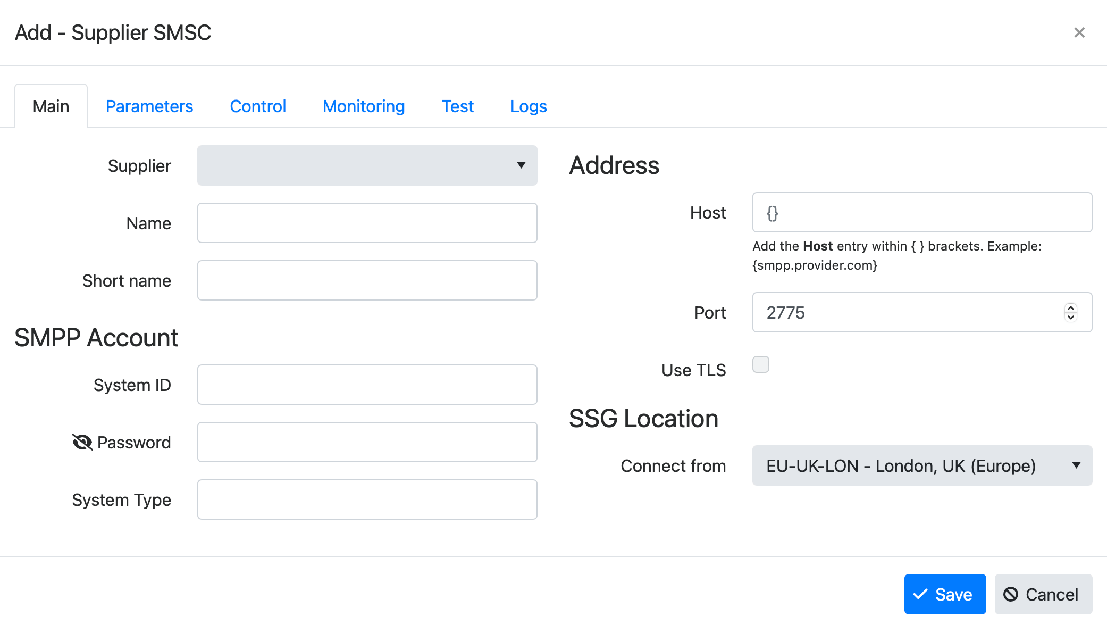Image resolution: width=1107 pixels, height=633 pixels.
Task: Switch to the Parameters tab
Action: pyautogui.click(x=149, y=106)
